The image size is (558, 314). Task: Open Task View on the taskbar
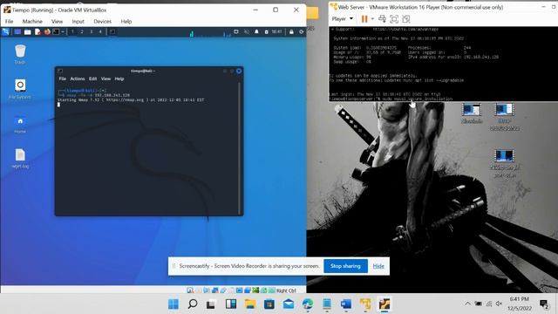pos(211,304)
